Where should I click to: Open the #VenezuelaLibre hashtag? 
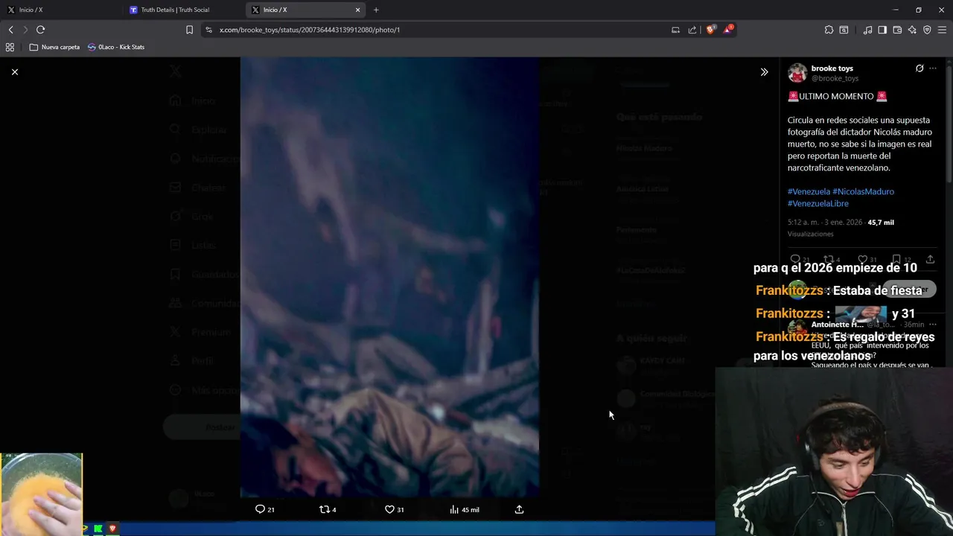(817, 203)
